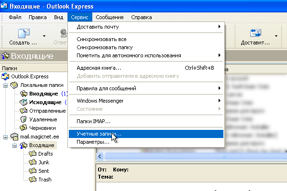Select Учетные записи menu entry
Image resolution: width=287 pixels, height=191 pixels.
click(146, 134)
